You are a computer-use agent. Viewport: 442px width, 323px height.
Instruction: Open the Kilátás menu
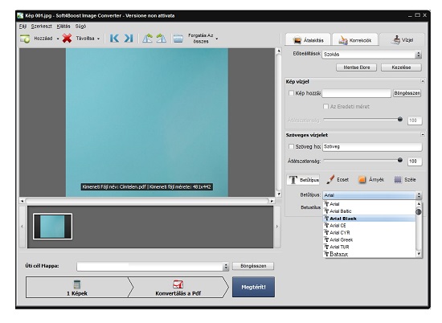63,27
